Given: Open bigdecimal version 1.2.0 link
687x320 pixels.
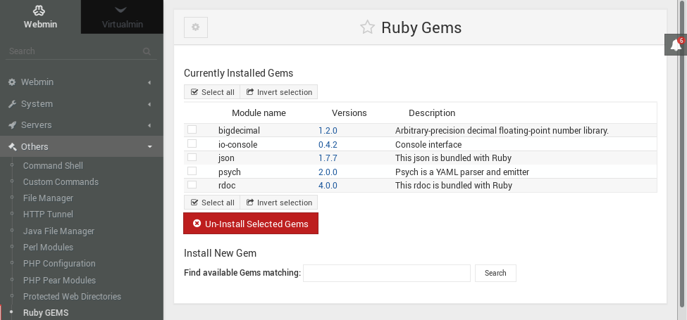Looking at the screenshot, I should 328,131.
